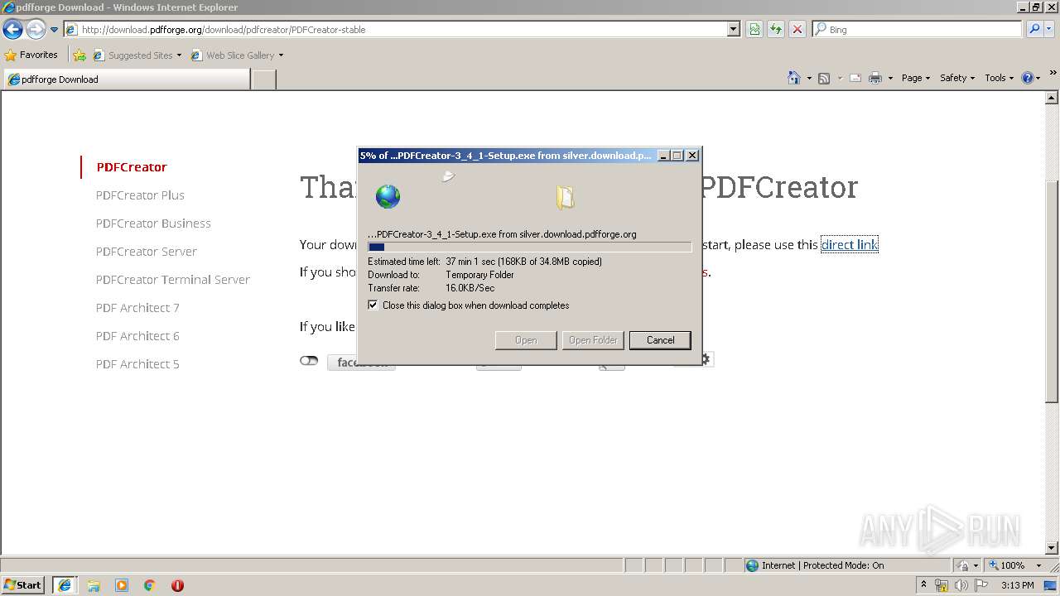The image size is (1060, 596).
Task: Open PDFCreator Terminal Server link
Action: click(172, 280)
